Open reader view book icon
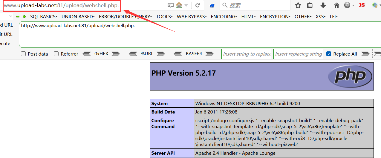 click(170, 5)
